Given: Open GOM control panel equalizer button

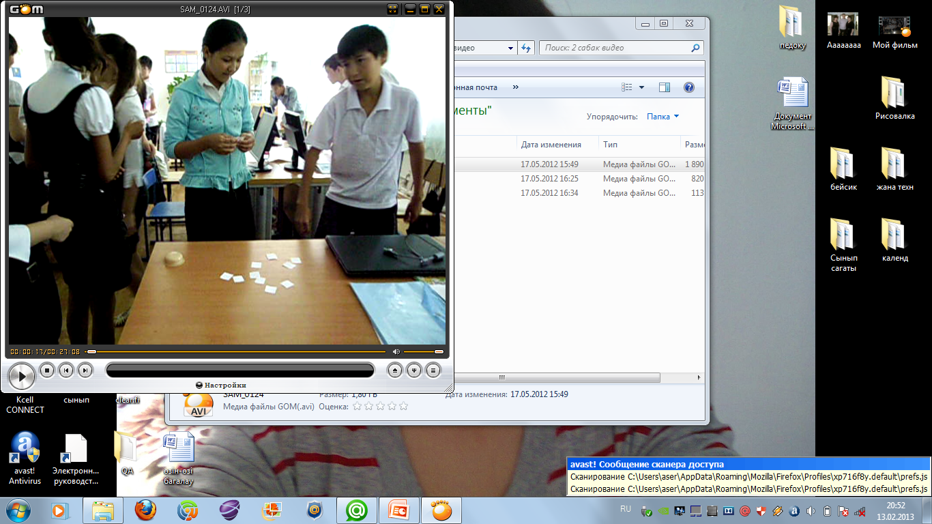Looking at the screenshot, I should (414, 370).
